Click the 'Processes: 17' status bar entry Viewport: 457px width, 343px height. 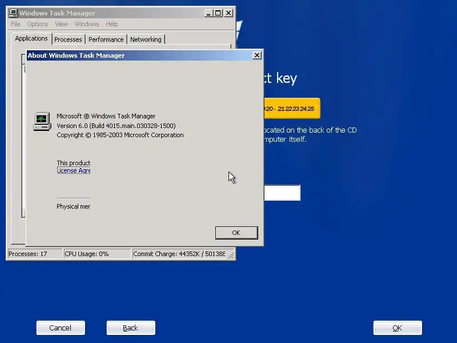[x=34, y=254]
